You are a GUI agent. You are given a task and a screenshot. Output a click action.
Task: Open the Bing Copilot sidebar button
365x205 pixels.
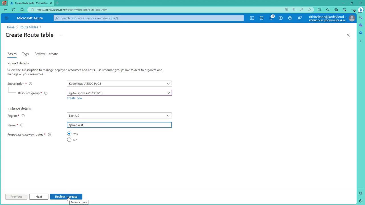(361, 10)
